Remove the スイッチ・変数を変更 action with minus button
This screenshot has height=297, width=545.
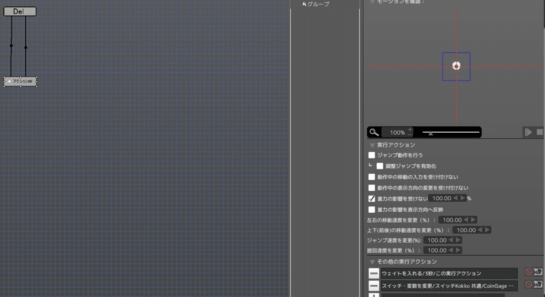point(373,286)
